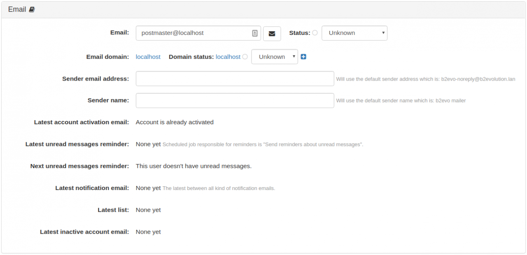Click into the Sender email address field
Viewport: 527px width, 255px height.
(235, 79)
